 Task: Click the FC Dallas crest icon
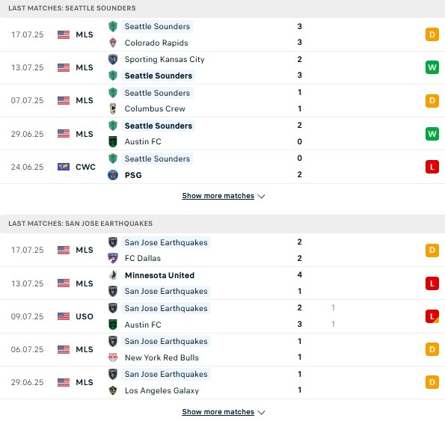[113, 258]
